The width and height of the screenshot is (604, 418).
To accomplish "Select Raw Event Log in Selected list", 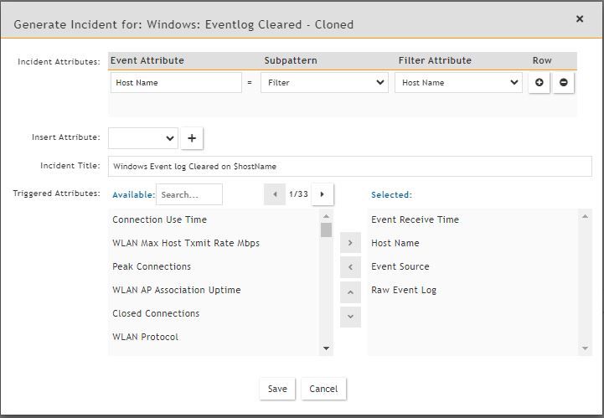I will coord(404,290).
